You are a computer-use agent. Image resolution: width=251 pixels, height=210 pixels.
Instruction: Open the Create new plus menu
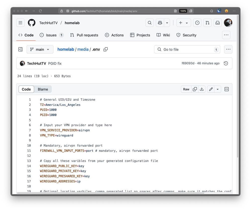[x=184, y=23]
